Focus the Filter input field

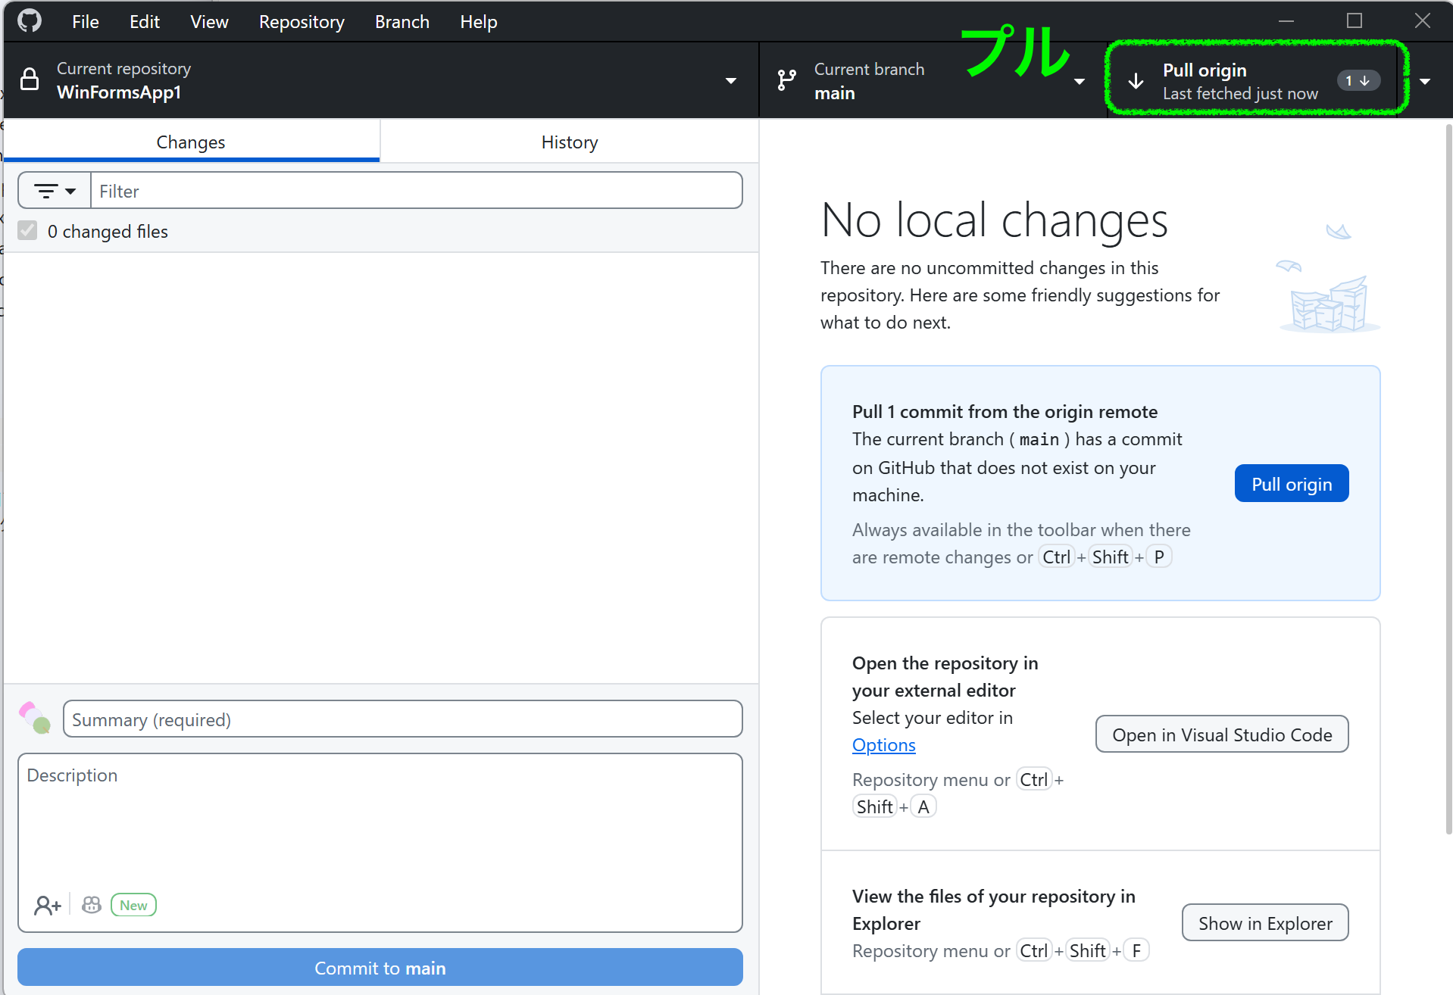417,191
